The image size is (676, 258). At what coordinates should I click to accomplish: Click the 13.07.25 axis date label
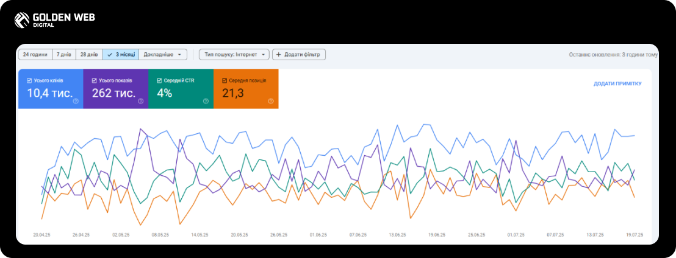coord(595,235)
